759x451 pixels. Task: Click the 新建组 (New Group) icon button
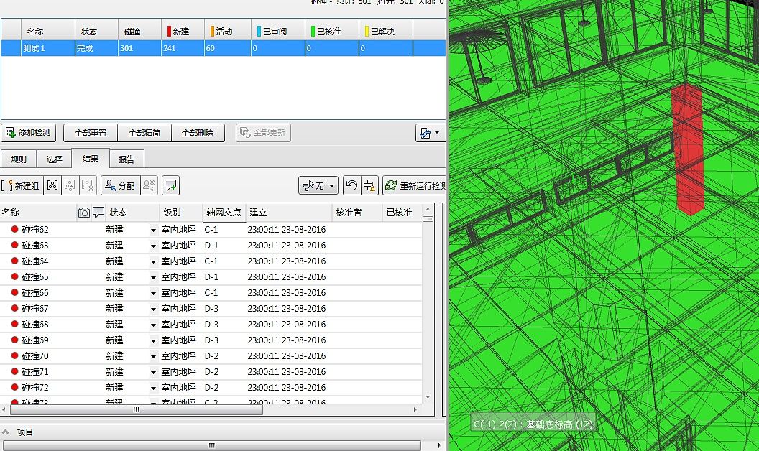coord(22,185)
